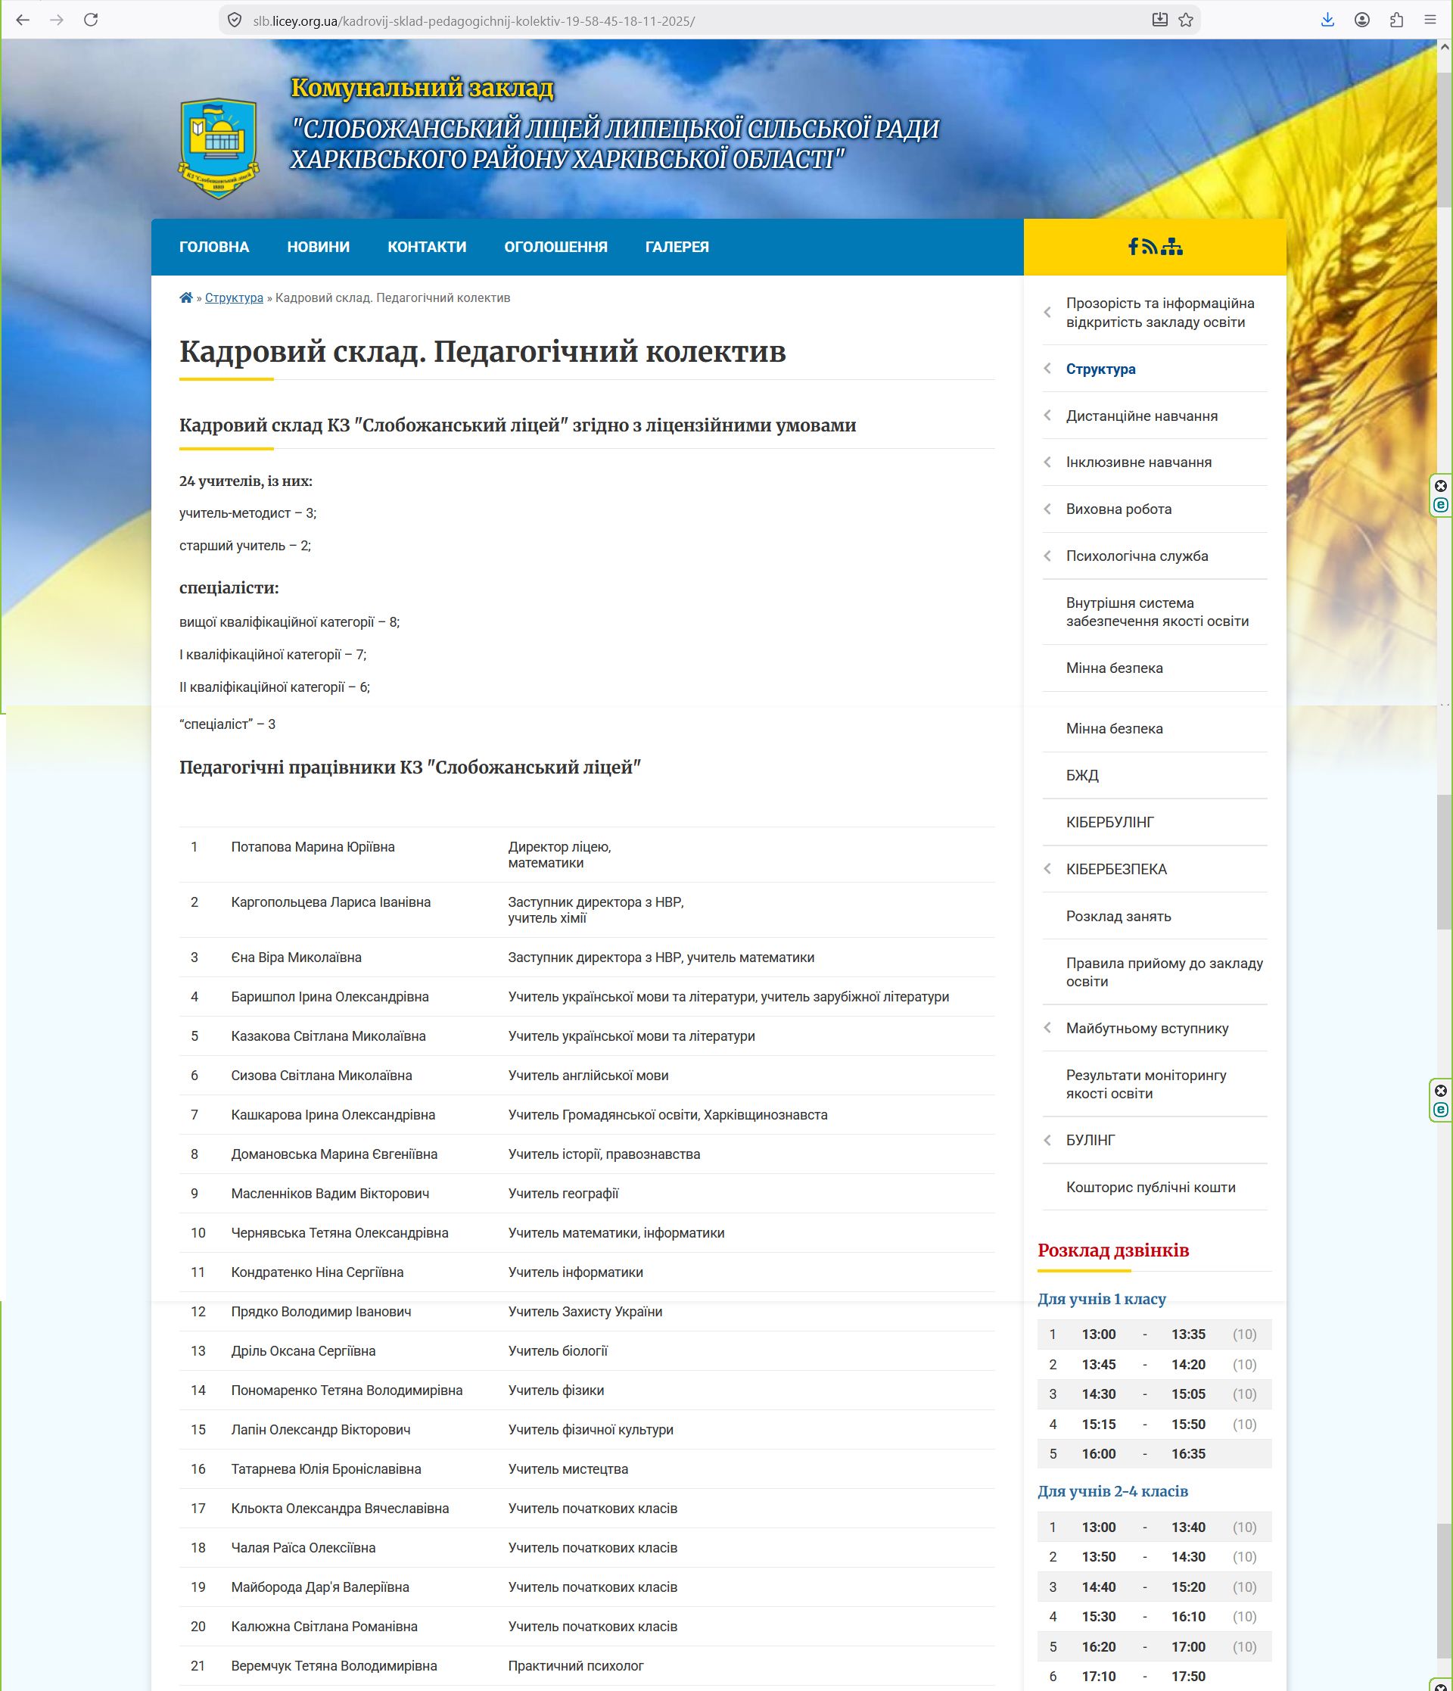Open Внутрішня система забезпечення якості освіти
1453x1691 pixels.
(x=1157, y=612)
